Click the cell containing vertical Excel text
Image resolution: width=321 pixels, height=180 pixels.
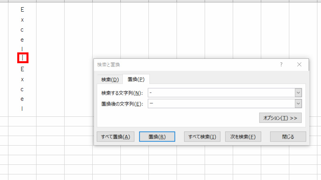pos(22,59)
